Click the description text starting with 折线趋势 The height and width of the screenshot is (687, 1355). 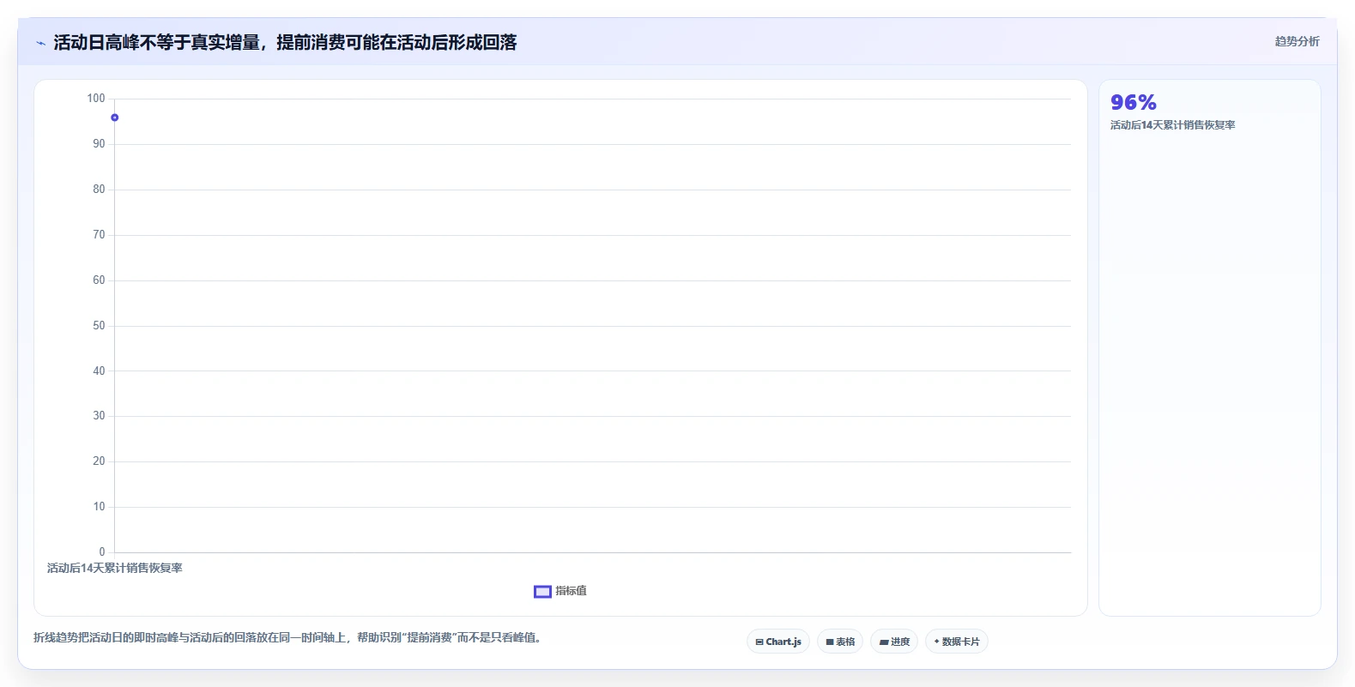(287, 637)
